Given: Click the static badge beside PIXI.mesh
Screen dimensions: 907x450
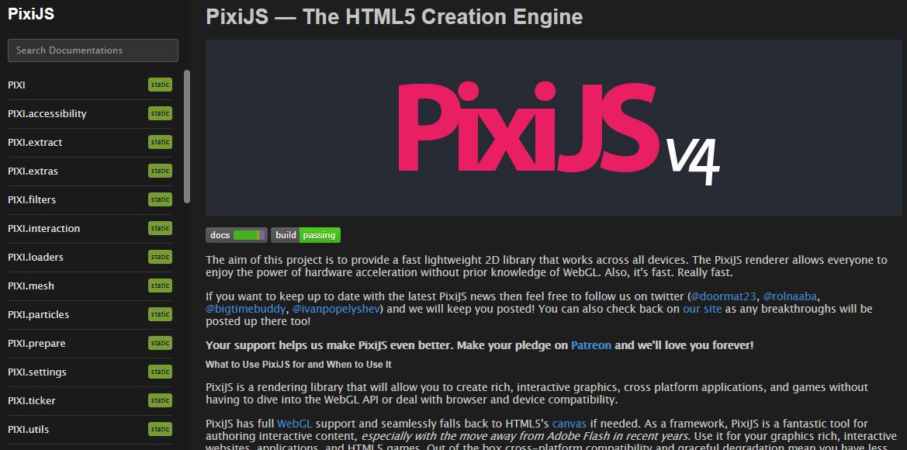Looking at the screenshot, I should (x=161, y=286).
